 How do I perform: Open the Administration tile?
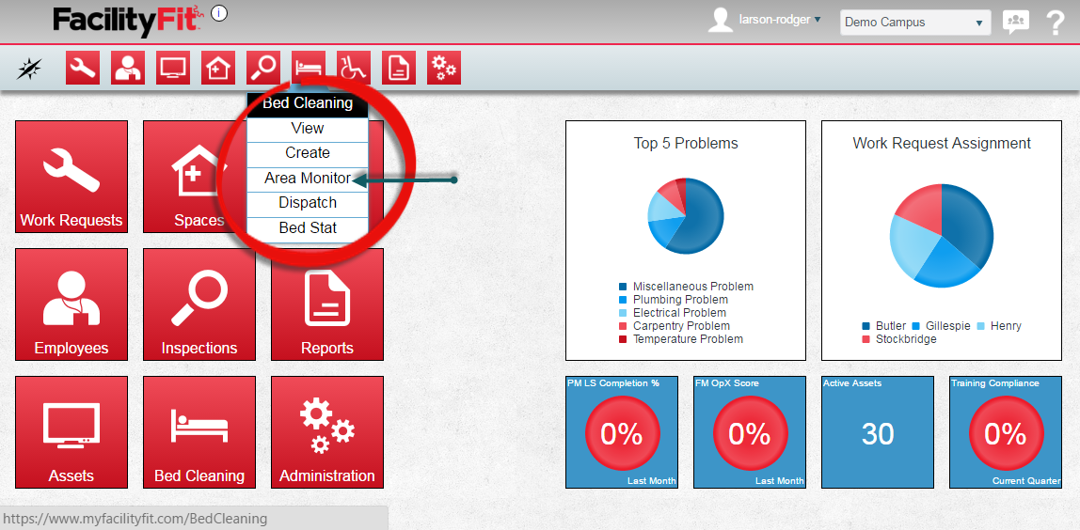coord(327,432)
